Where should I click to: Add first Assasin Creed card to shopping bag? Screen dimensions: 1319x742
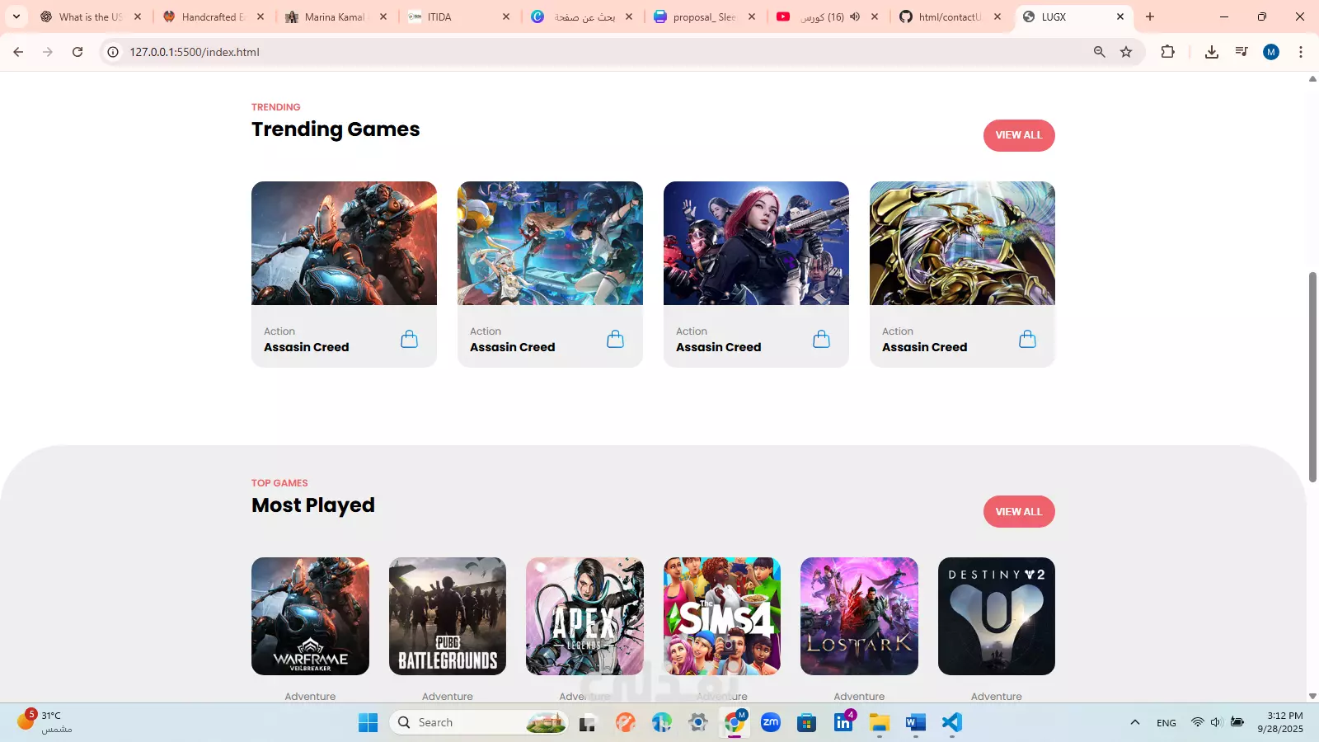coord(409,339)
